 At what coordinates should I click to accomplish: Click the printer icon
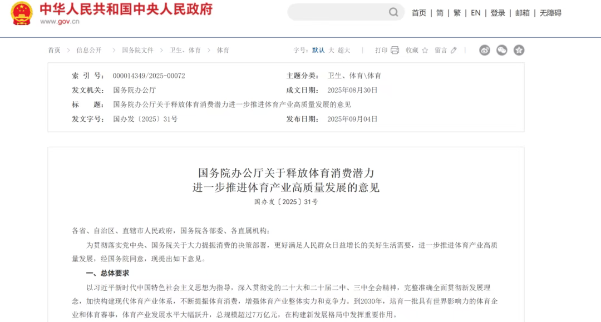[395, 50]
